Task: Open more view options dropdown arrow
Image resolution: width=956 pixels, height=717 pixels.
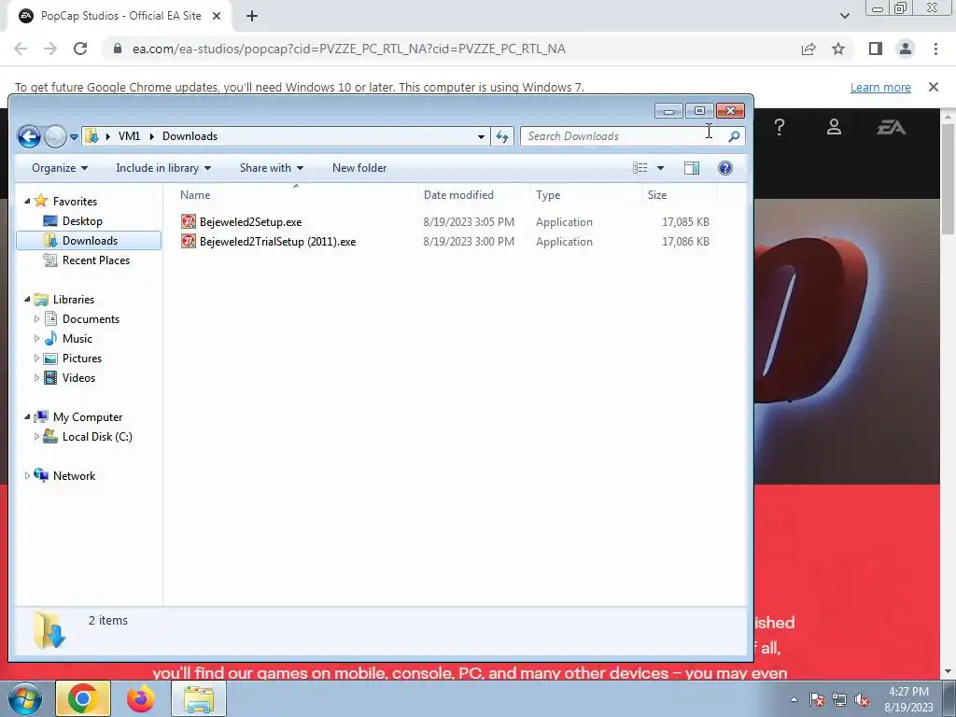Action: pos(660,168)
